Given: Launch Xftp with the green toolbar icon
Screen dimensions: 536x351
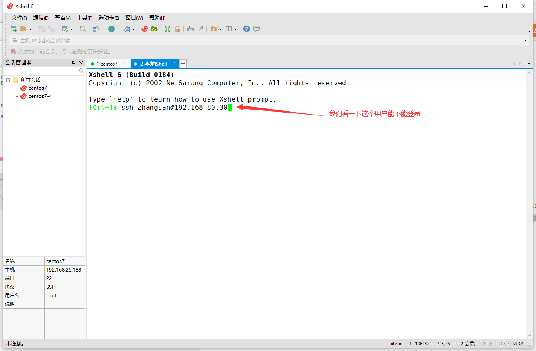Looking at the screenshot, I should pyautogui.click(x=154, y=29).
